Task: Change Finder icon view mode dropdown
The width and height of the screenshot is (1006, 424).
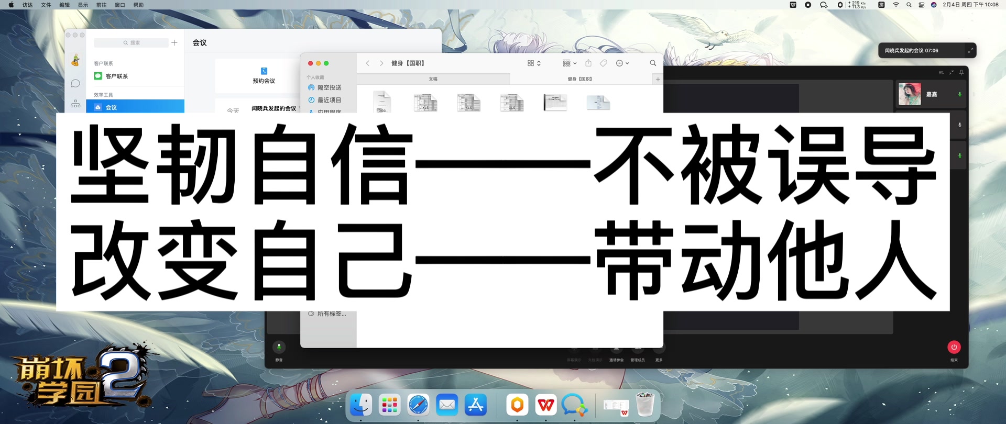Action: pos(534,63)
